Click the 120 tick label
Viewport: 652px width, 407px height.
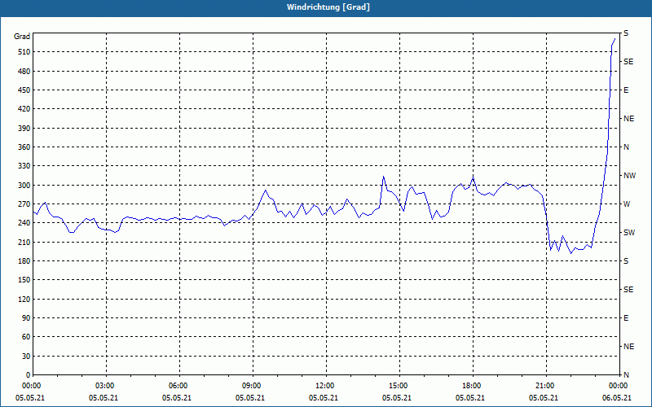24,299
